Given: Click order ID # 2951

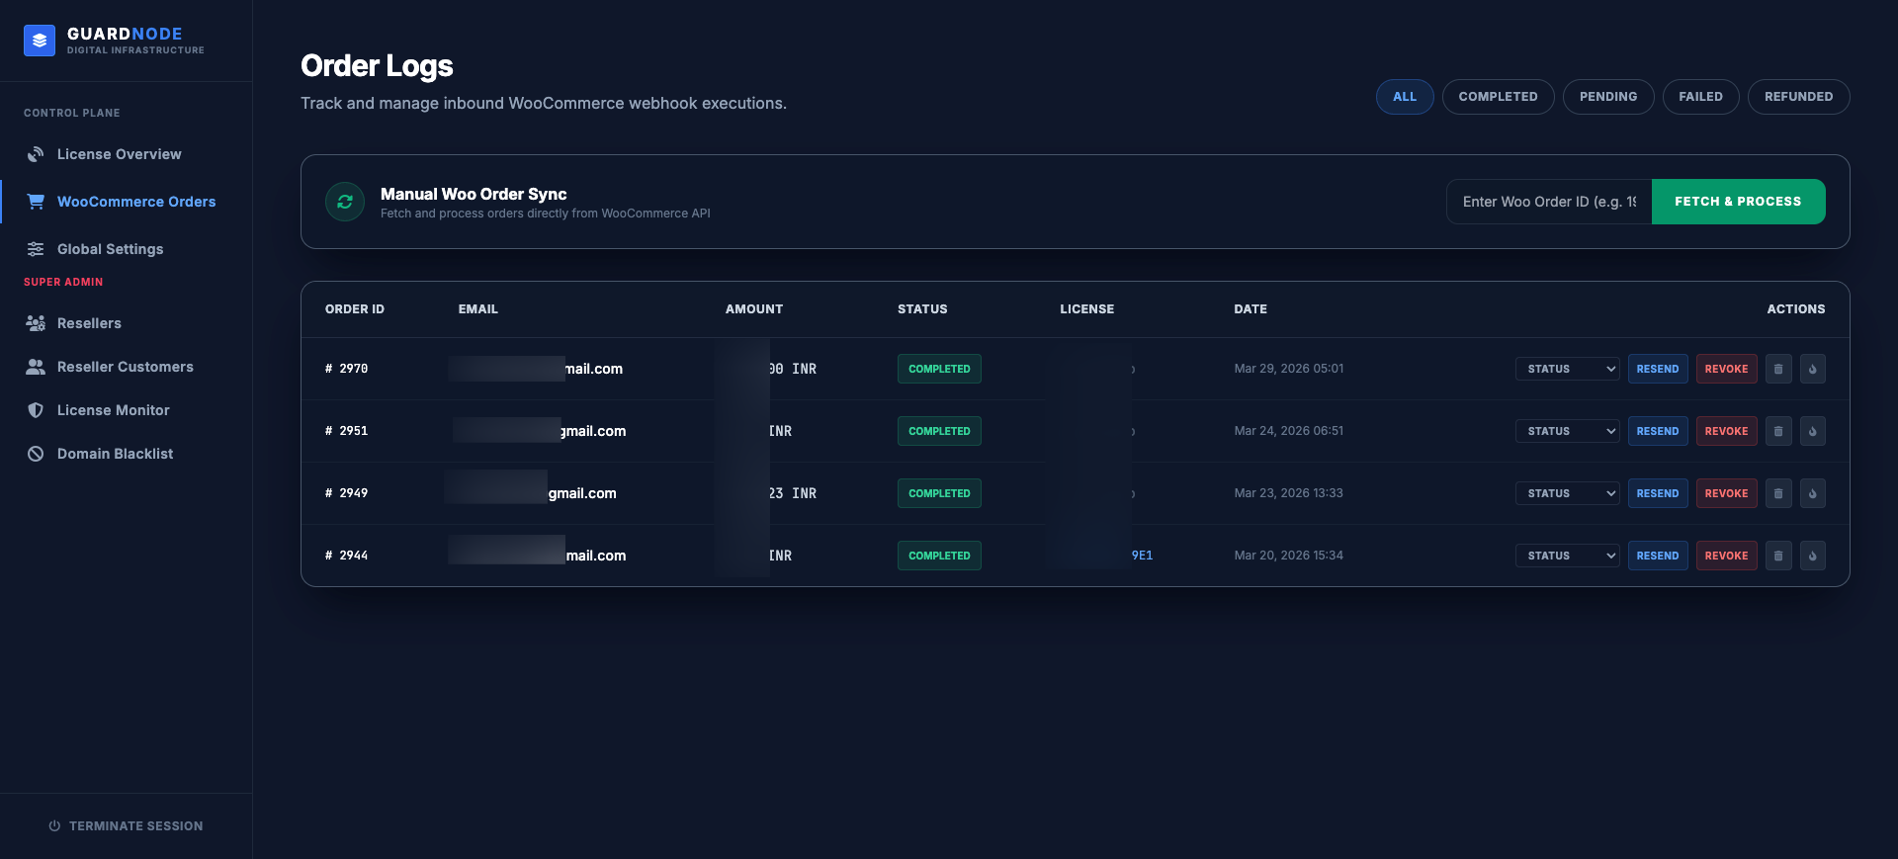Looking at the screenshot, I should (346, 431).
